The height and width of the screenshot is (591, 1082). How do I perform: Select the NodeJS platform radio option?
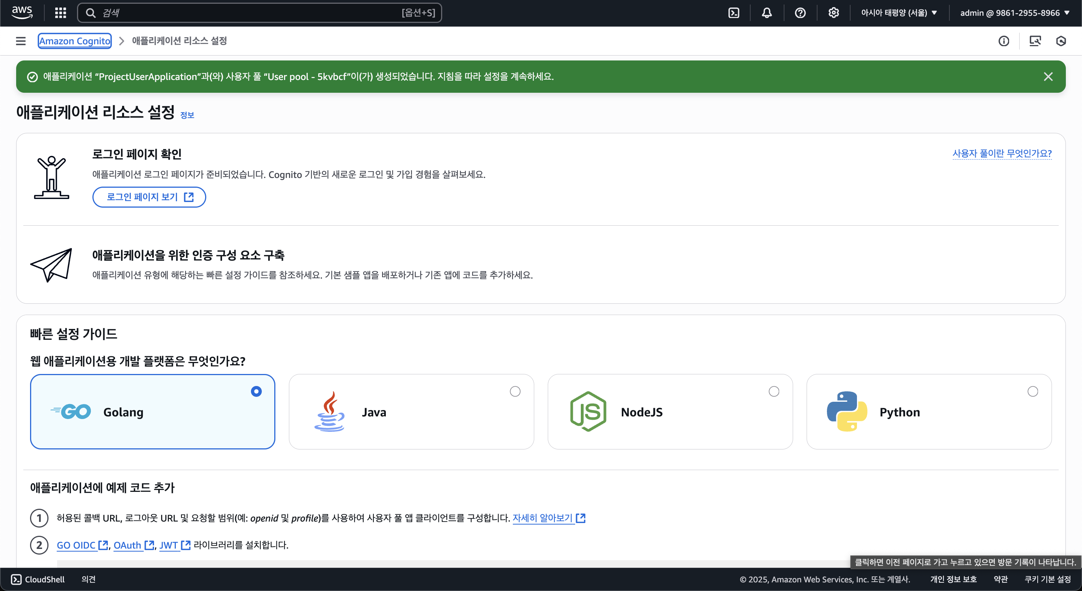774,391
